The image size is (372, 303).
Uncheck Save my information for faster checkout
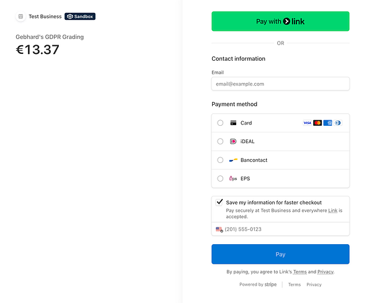point(219,202)
